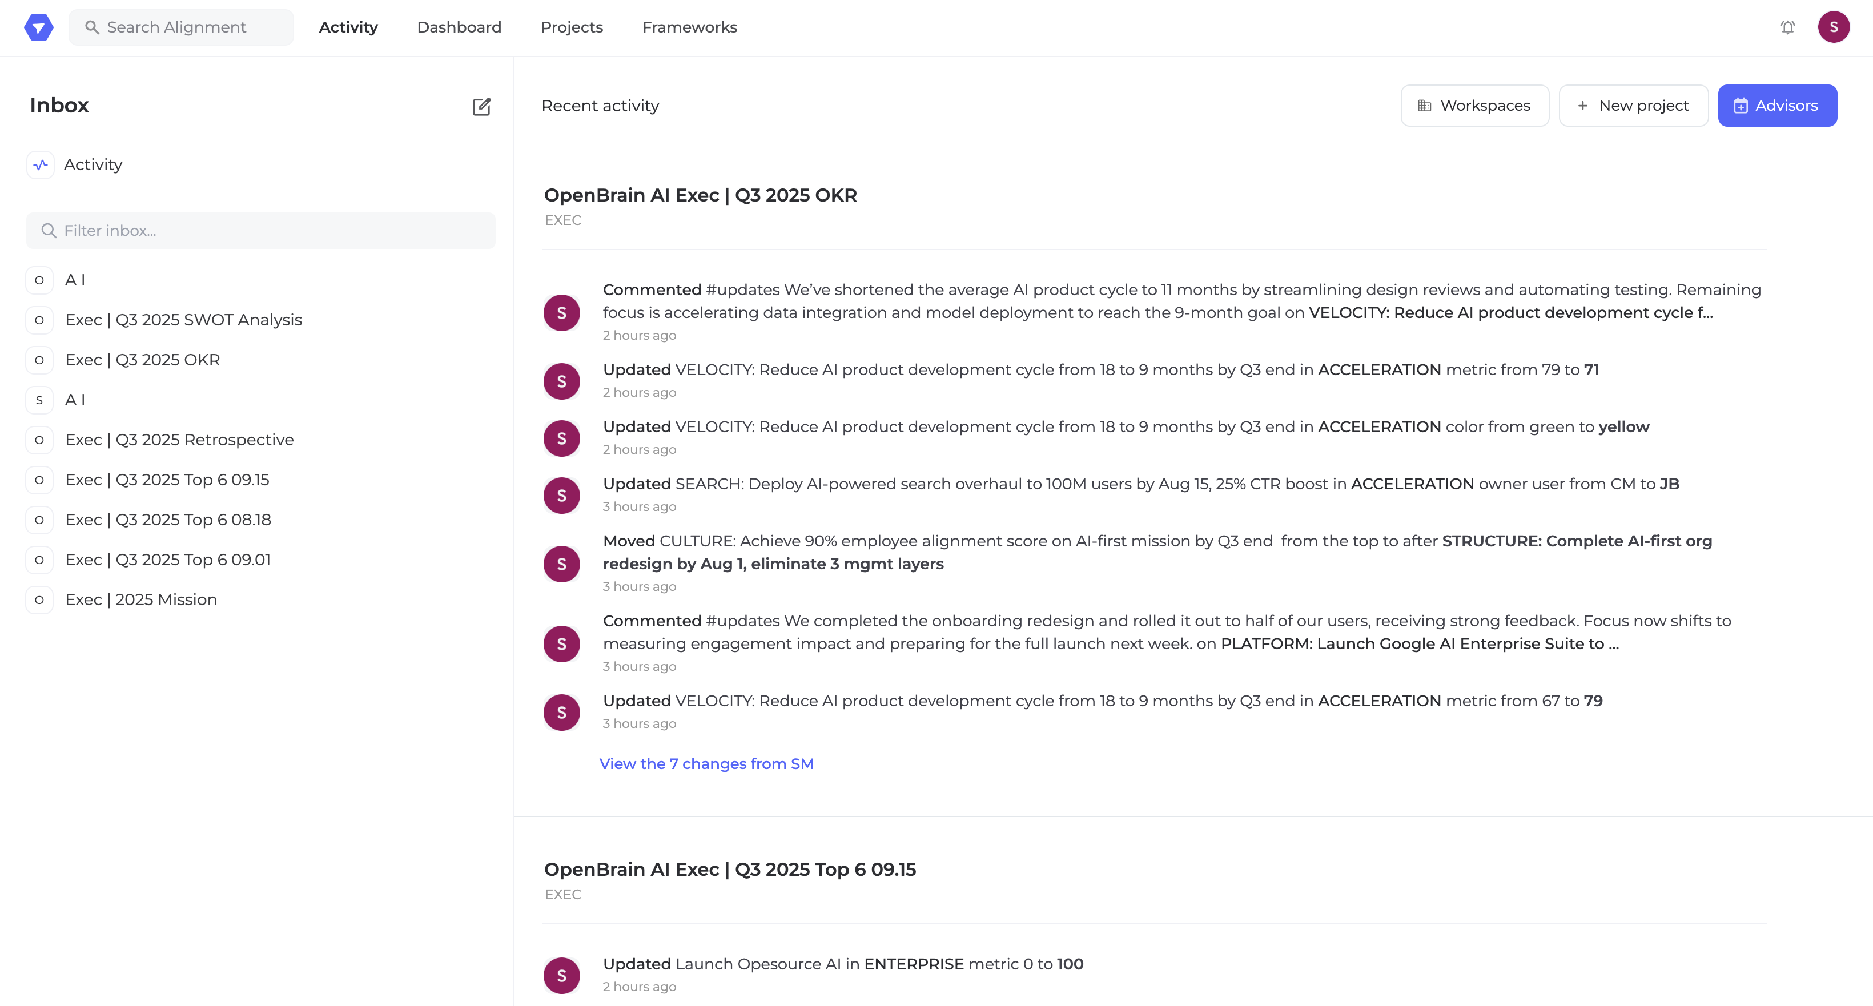Open Workspaces via the building icon
1873x1006 pixels.
tap(1424, 106)
